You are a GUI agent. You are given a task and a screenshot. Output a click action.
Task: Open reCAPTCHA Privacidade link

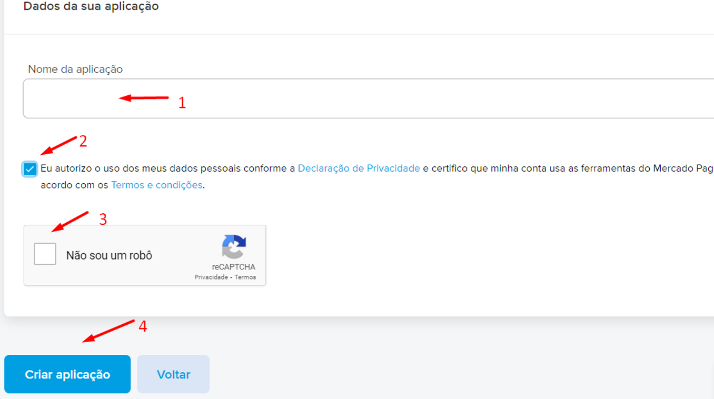click(x=211, y=277)
